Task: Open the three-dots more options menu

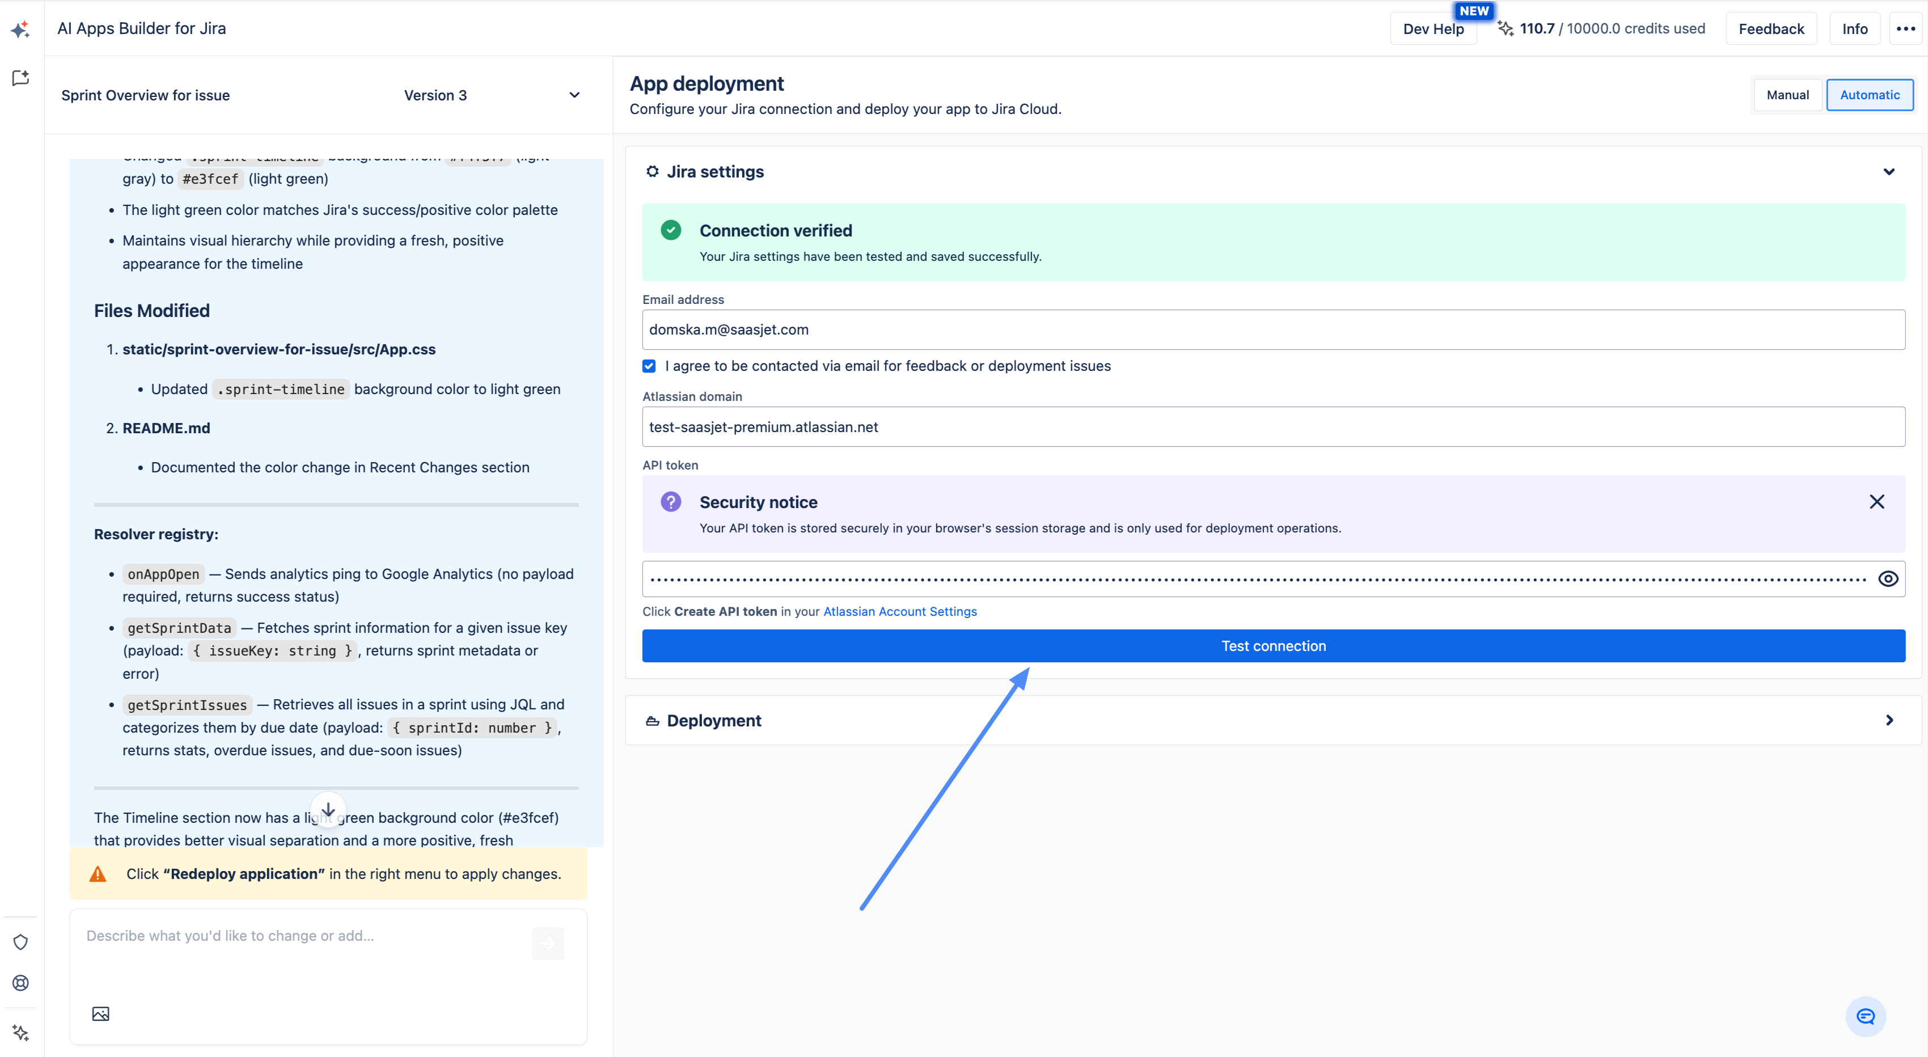Action: [x=1905, y=28]
